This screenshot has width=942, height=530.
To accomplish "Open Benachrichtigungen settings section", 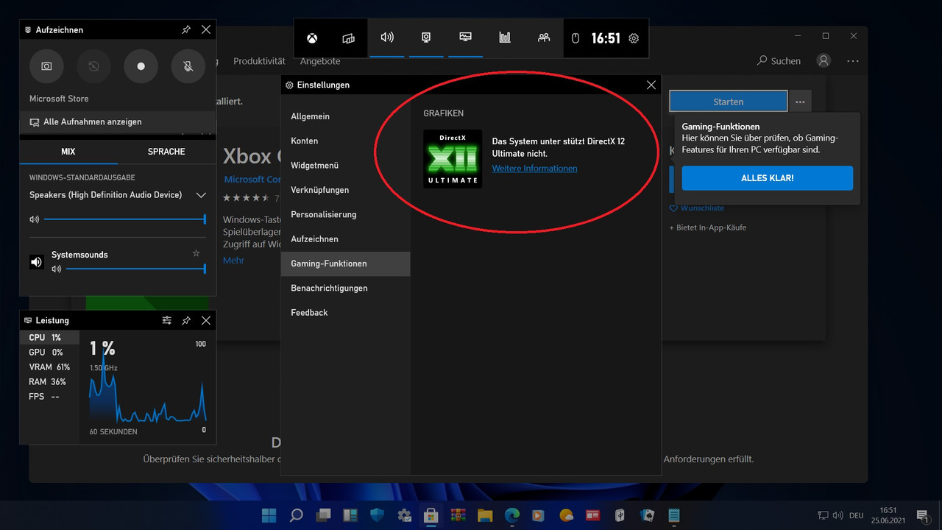I will click(345, 288).
